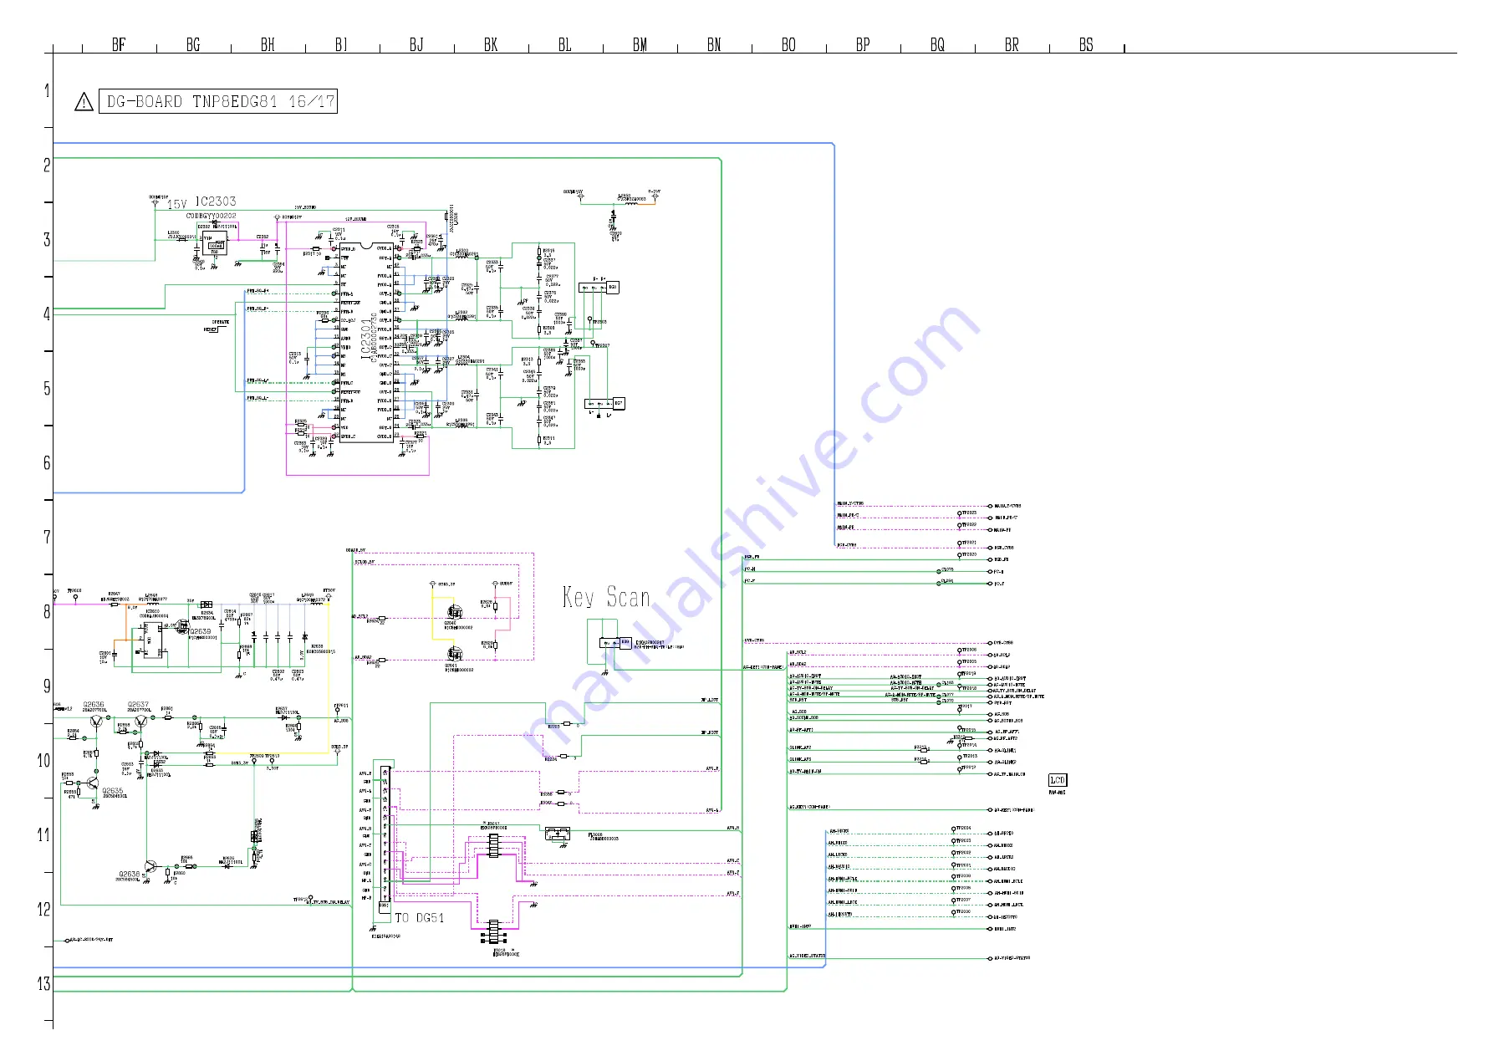The height and width of the screenshot is (1056, 1494).
Task: Click column header "BR"
Action: pos(1012,45)
